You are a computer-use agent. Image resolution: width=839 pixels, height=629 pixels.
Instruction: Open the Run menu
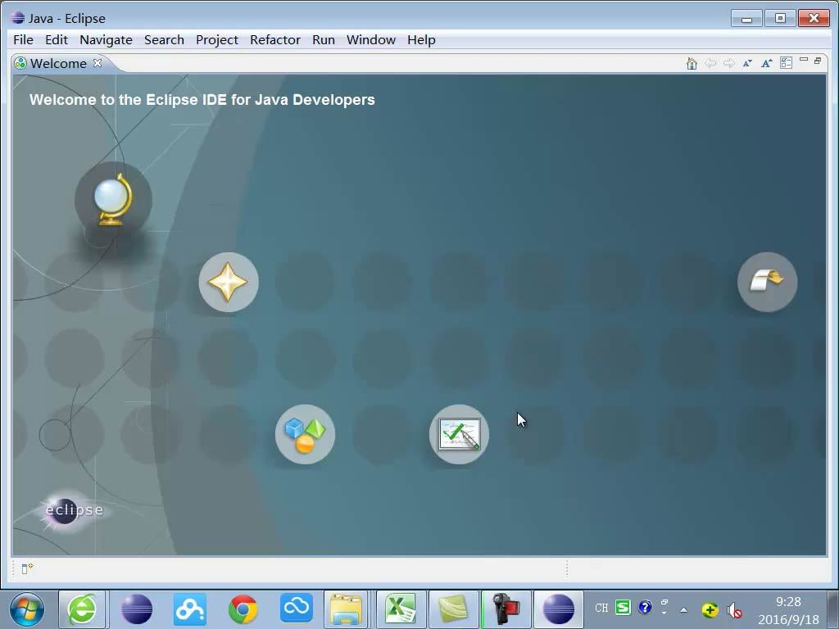point(323,40)
